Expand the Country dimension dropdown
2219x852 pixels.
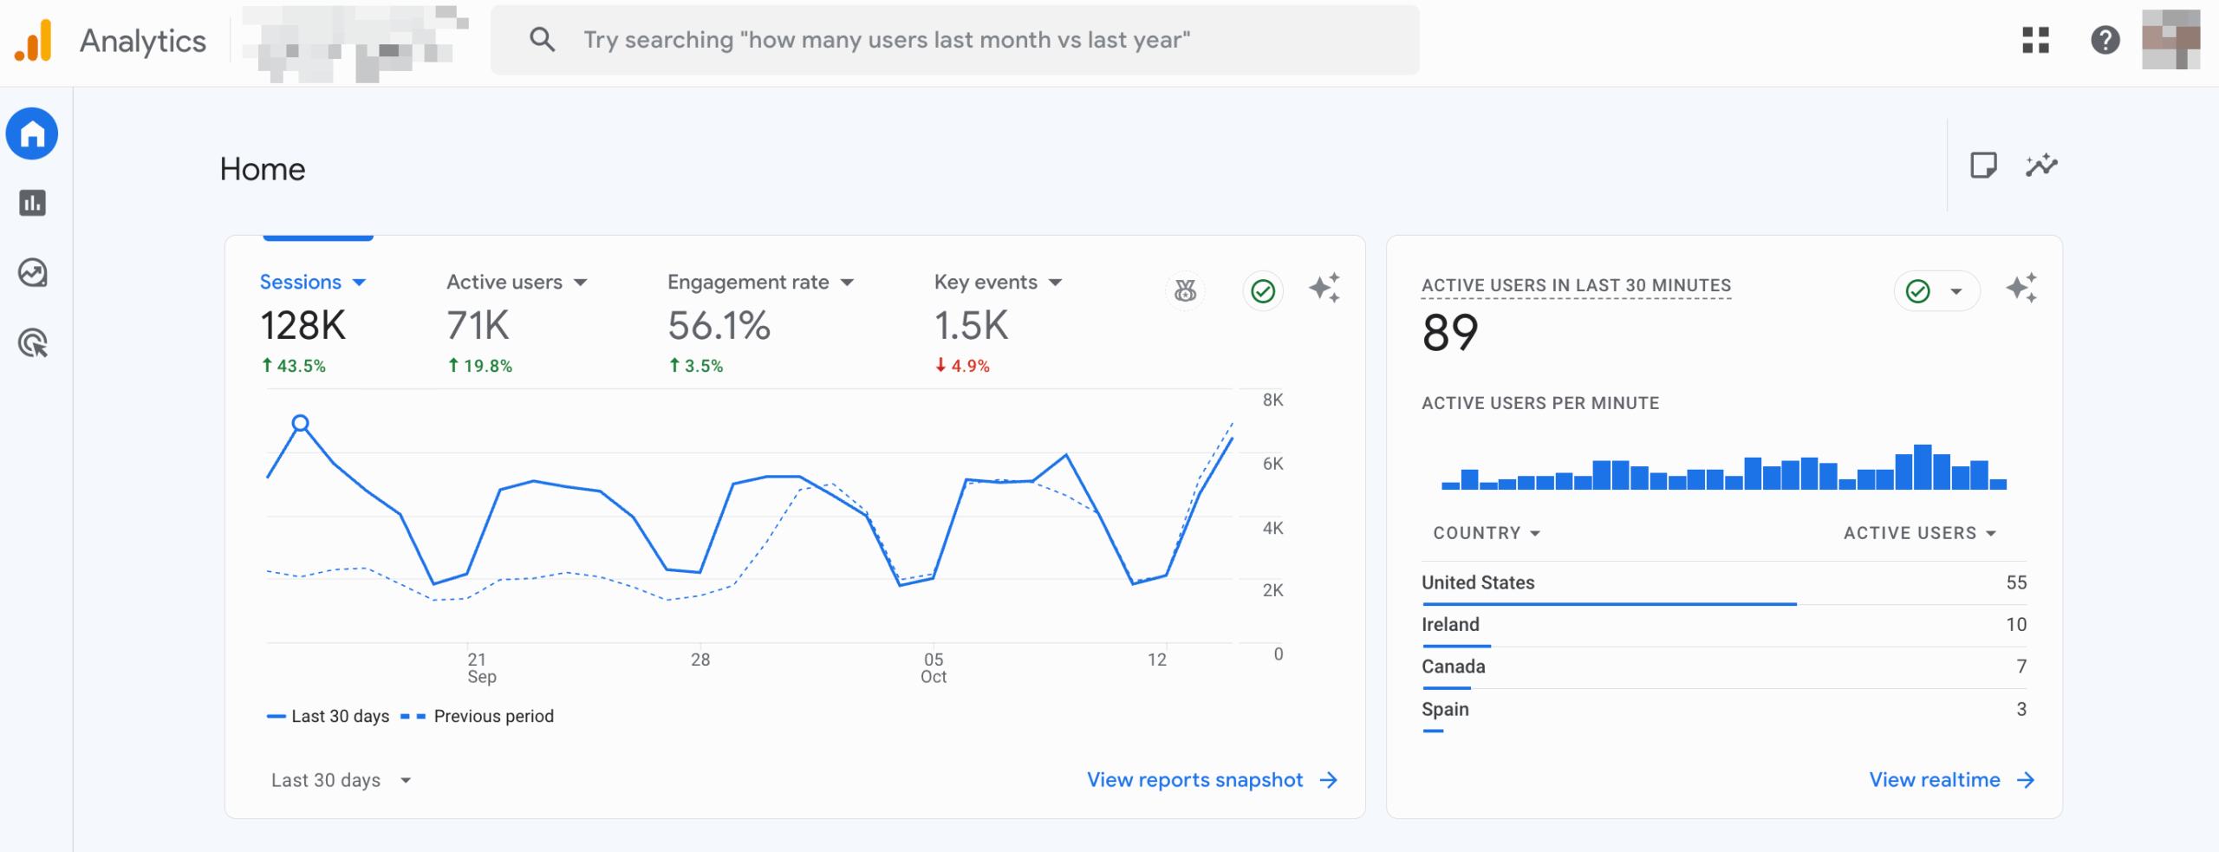click(1486, 533)
